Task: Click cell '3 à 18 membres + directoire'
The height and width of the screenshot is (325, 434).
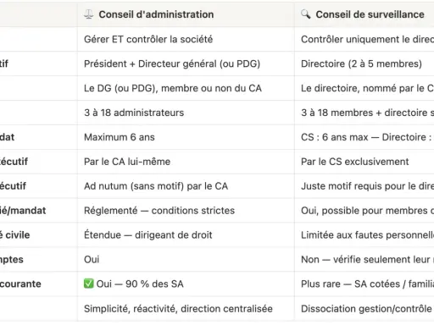Action: (364, 113)
